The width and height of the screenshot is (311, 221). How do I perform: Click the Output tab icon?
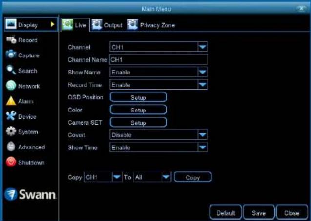click(x=97, y=25)
